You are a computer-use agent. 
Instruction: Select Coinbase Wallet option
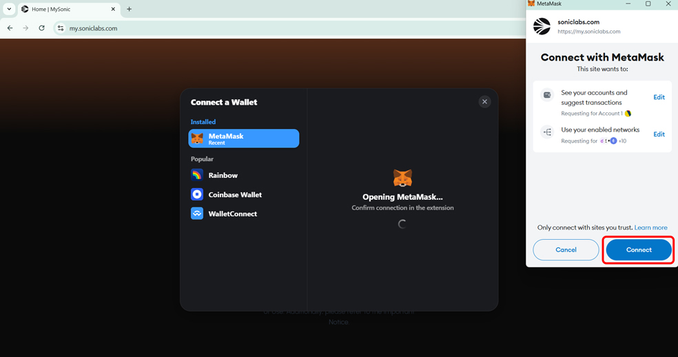tap(234, 194)
